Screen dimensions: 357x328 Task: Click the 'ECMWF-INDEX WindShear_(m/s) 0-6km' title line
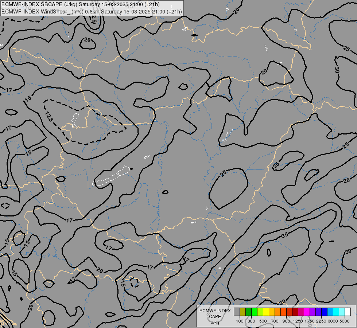point(92,12)
